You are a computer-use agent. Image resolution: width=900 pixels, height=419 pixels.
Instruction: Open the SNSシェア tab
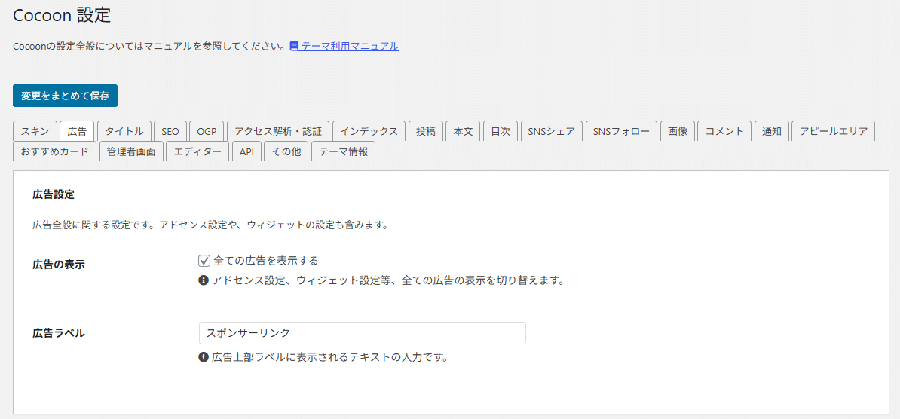pyautogui.click(x=552, y=131)
